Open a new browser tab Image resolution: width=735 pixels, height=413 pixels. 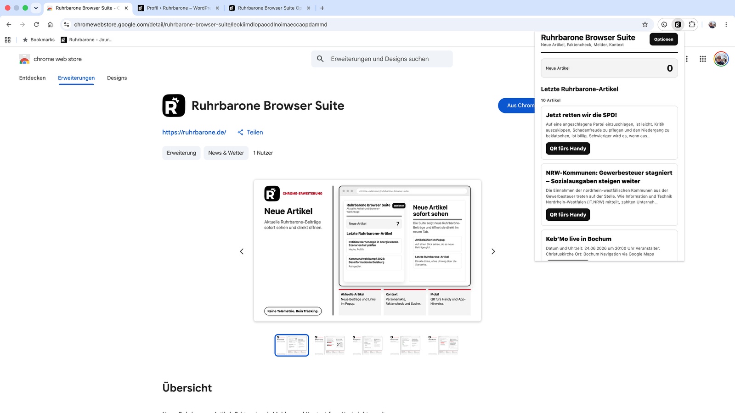(x=322, y=8)
